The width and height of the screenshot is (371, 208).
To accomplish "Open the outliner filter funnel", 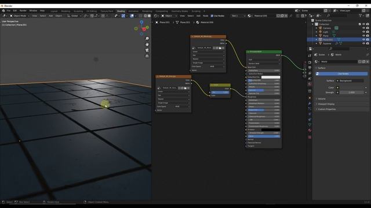I will 361,16.
